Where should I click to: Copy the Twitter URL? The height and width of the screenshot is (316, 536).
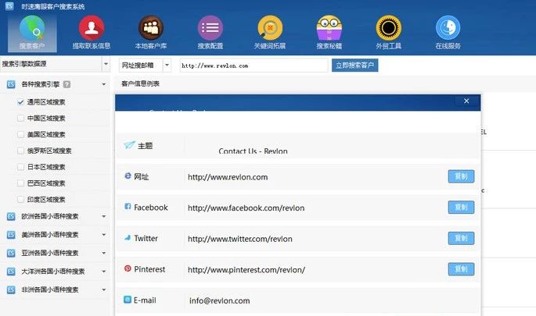[461, 238]
